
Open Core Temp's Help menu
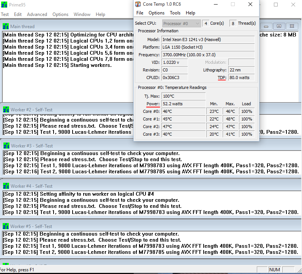[190, 13]
